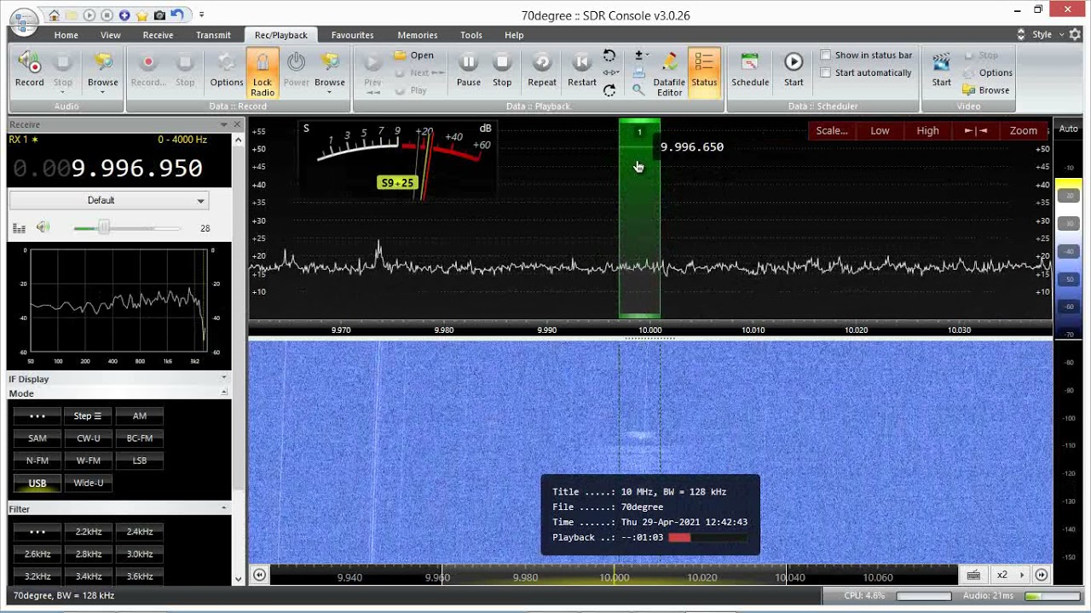Mute audio via the speaker icon
Screen dimensions: 1091x613
click(x=43, y=227)
